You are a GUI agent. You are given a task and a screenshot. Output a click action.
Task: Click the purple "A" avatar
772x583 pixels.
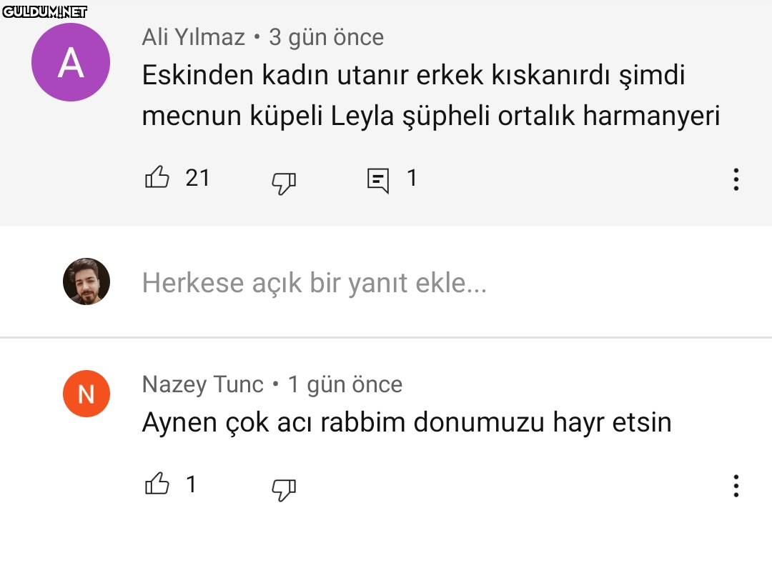tap(71, 62)
